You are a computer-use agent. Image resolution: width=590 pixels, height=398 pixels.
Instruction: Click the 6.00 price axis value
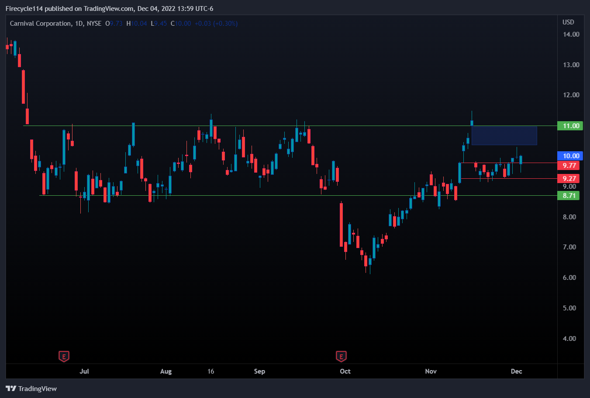[569, 278]
